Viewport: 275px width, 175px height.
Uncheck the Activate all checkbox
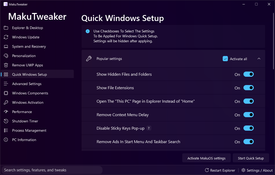pyautogui.click(x=225, y=59)
